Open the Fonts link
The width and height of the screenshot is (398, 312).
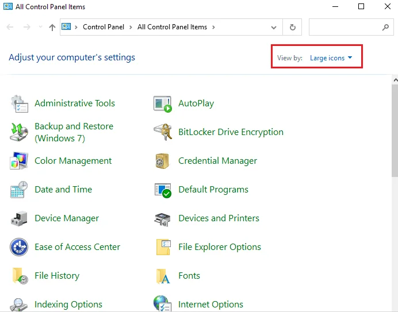tap(189, 276)
